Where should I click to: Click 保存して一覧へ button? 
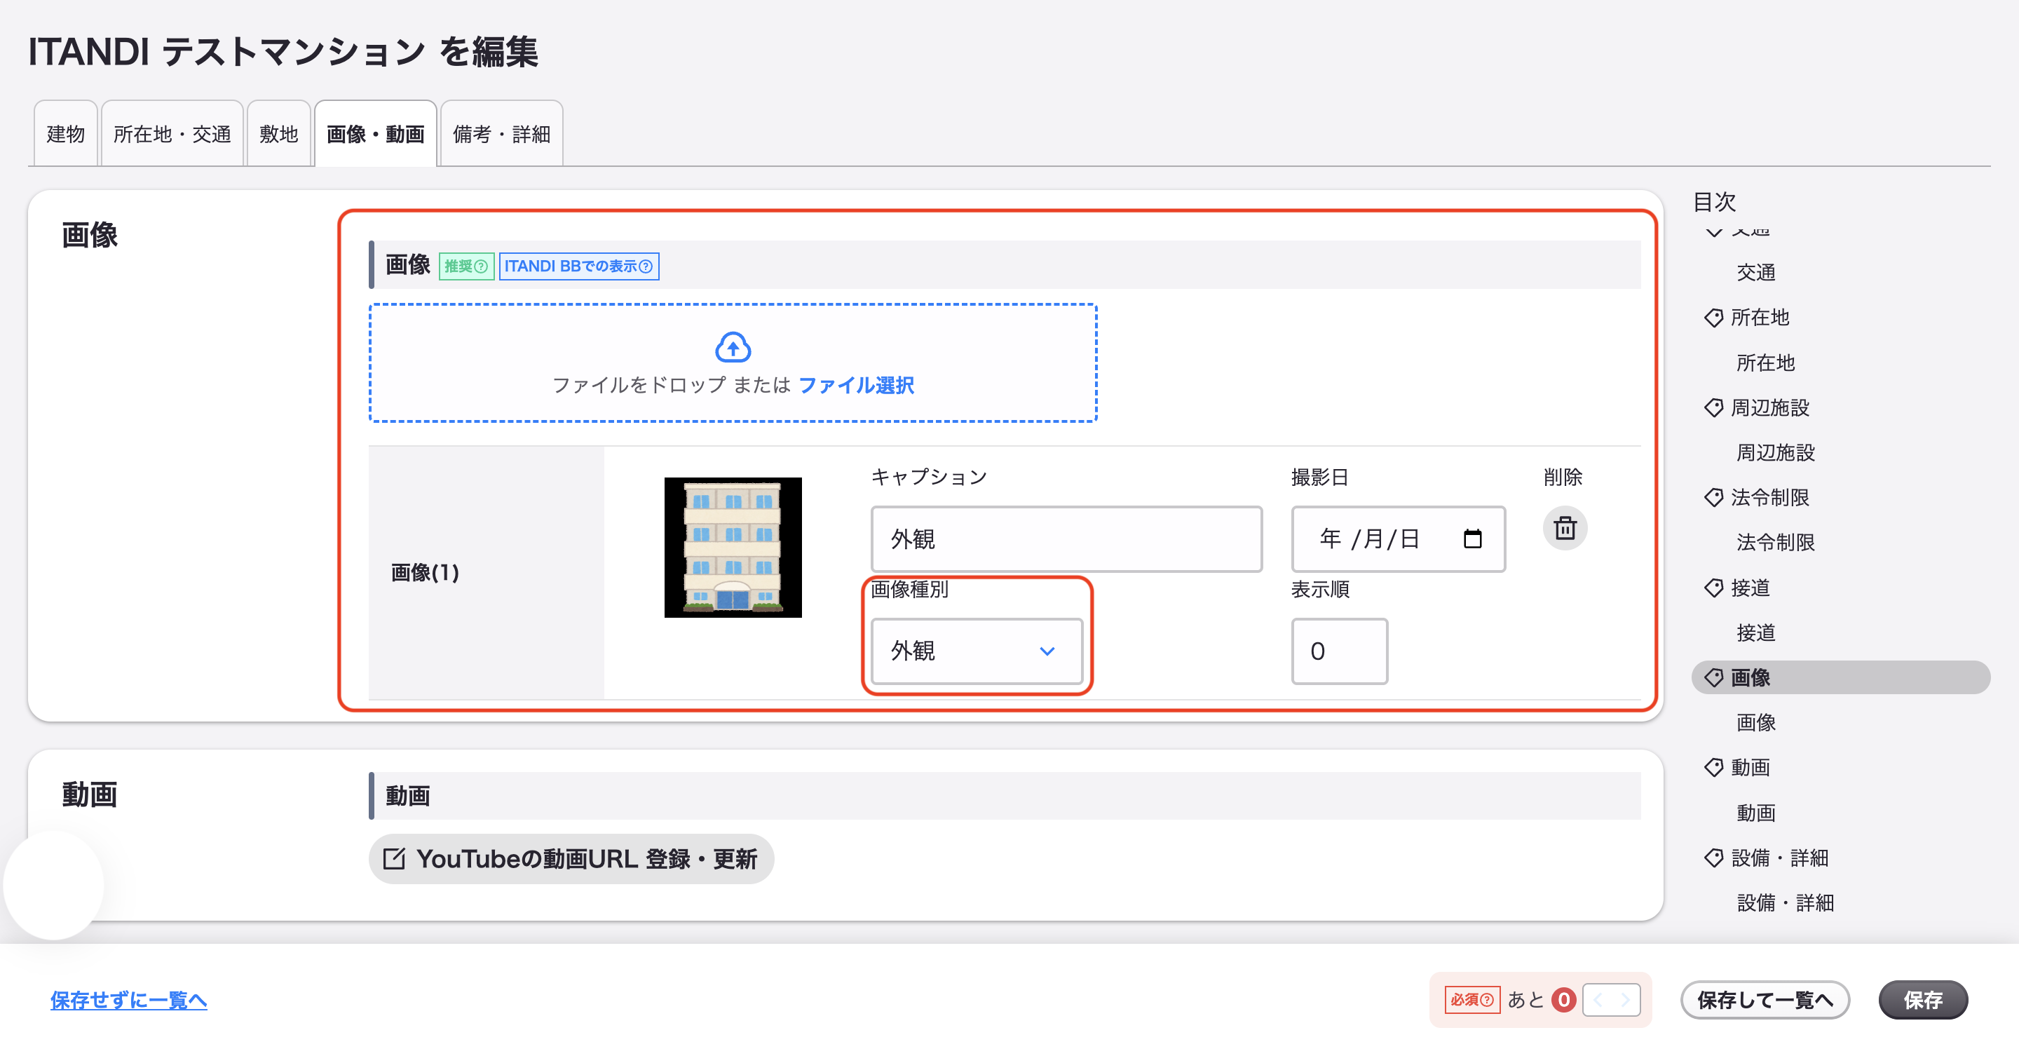[x=1765, y=1000]
